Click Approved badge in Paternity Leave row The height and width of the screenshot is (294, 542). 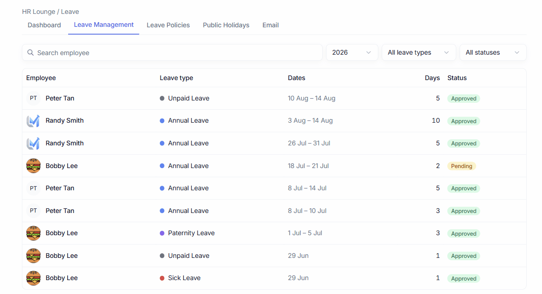click(x=464, y=234)
